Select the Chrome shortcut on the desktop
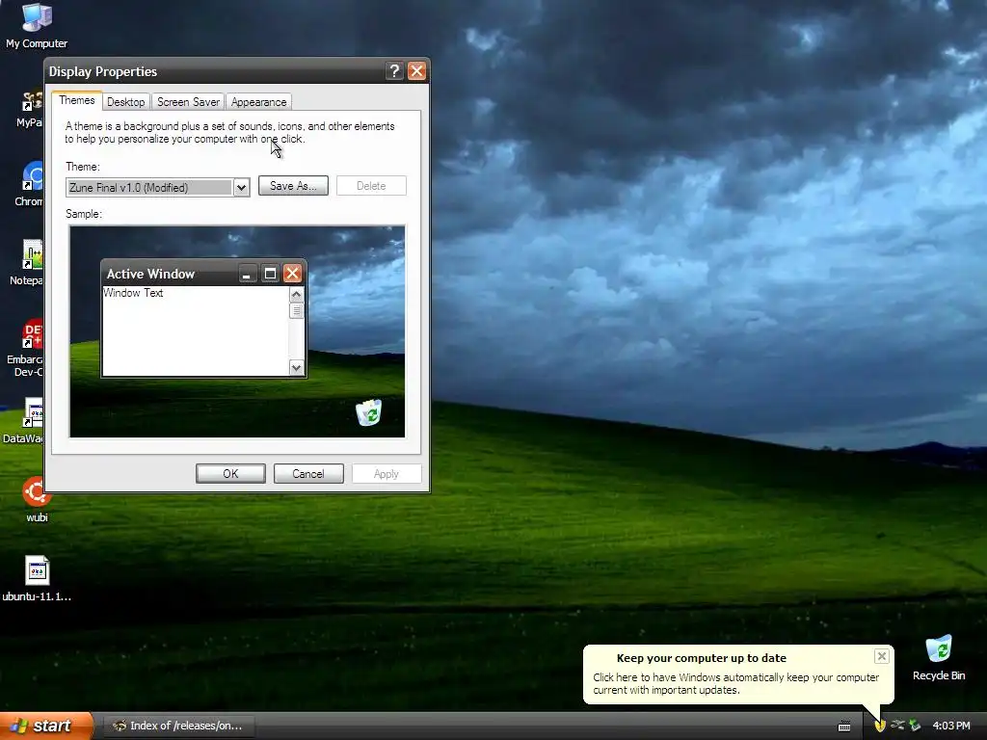987x740 pixels. [x=29, y=184]
